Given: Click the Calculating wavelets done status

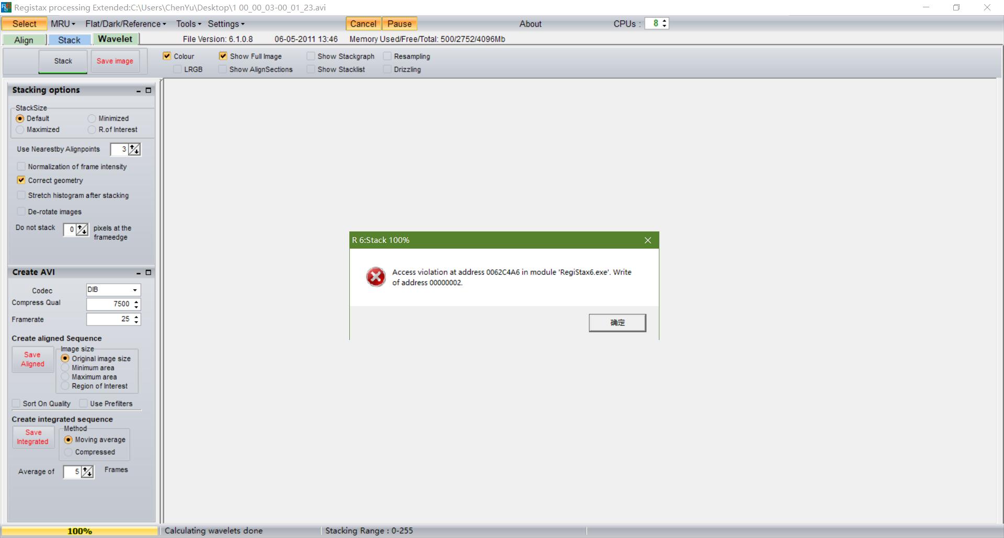Looking at the screenshot, I should (214, 531).
